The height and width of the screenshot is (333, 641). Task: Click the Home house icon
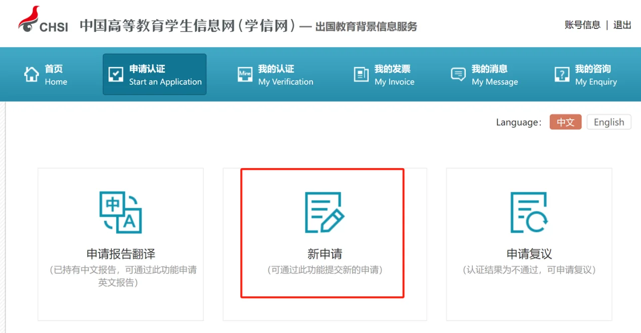(31, 74)
